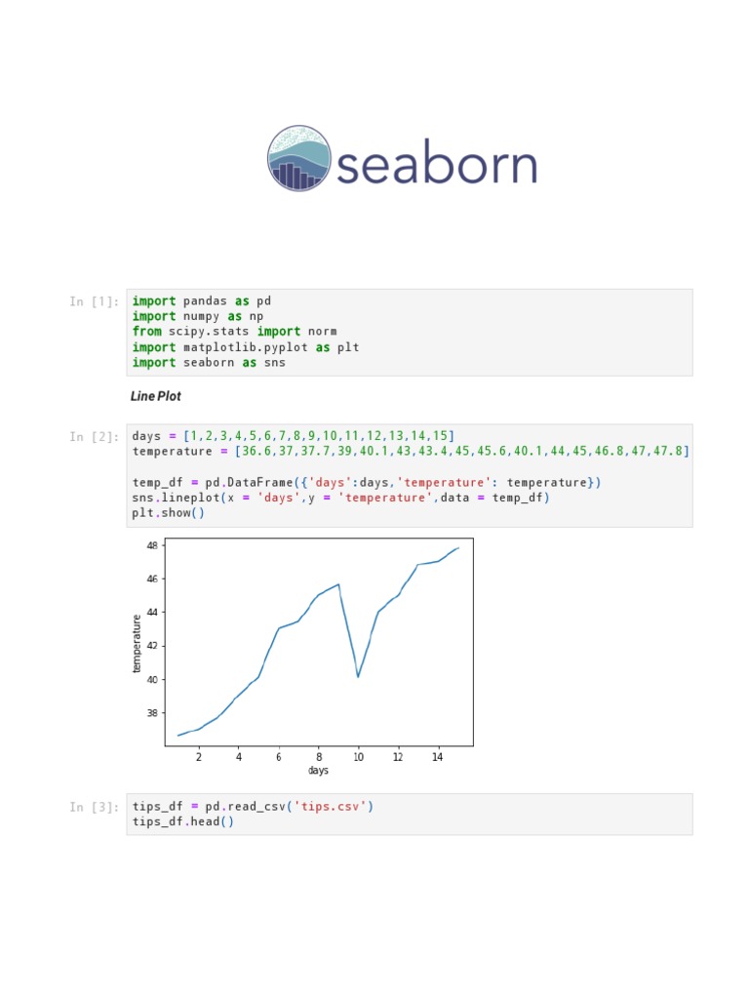Click the days x-axis label

pos(319,771)
